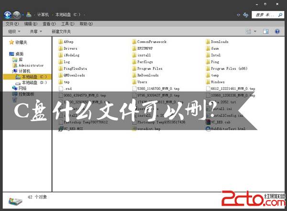Click the Forward navigation arrow button
This screenshot has width=287, height=211.
tap(17, 15)
